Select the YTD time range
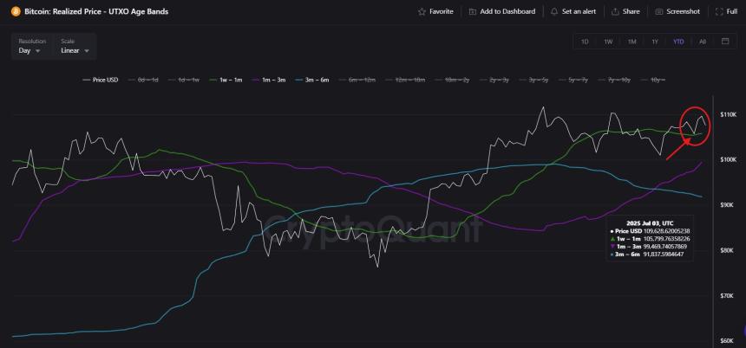This screenshot has width=746, height=348. pyautogui.click(x=678, y=42)
